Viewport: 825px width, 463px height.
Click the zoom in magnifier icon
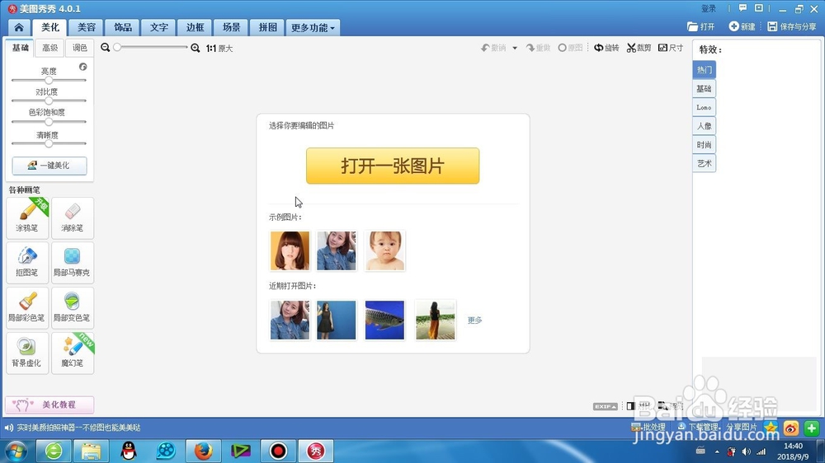click(x=196, y=48)
